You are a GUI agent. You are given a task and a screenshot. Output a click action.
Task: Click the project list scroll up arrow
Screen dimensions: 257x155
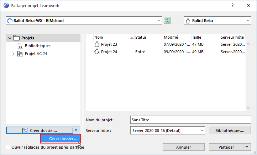248,44
